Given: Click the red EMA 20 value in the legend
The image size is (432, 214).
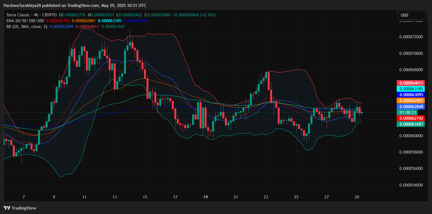Looking at the screenshot, I should tap(58, 21).
